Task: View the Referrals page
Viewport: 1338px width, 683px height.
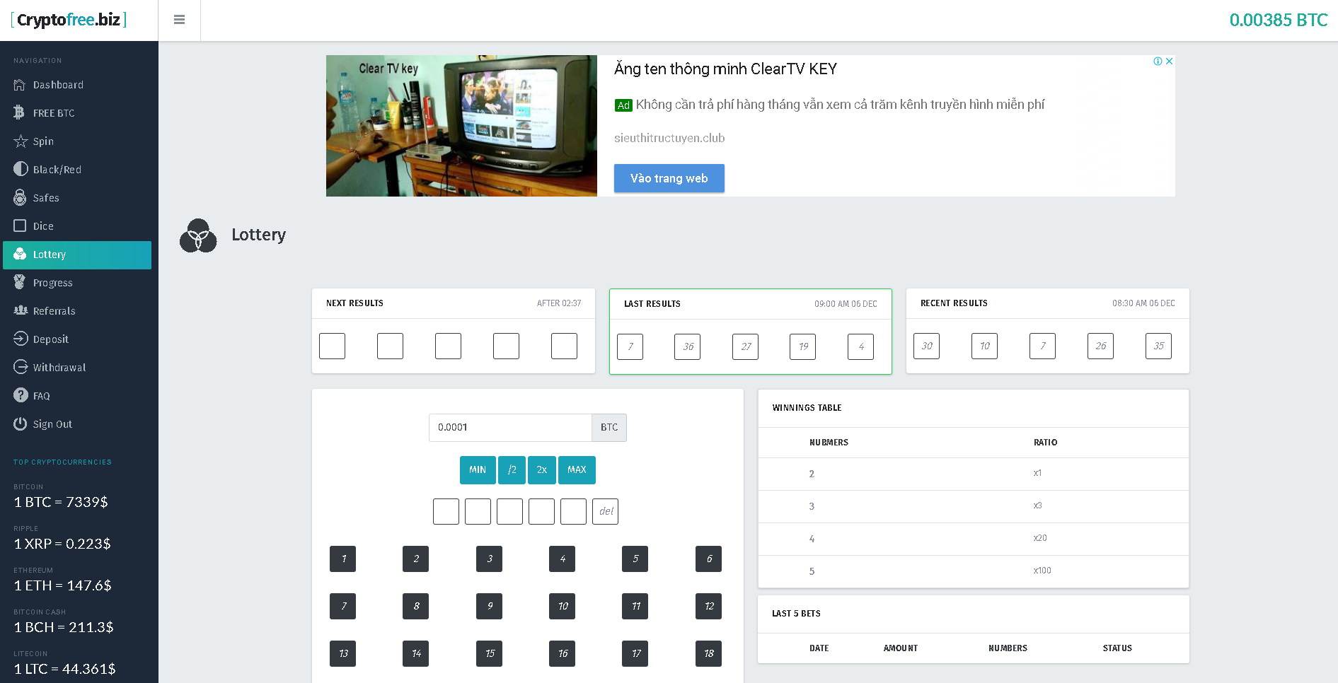Action: point(54,311)
